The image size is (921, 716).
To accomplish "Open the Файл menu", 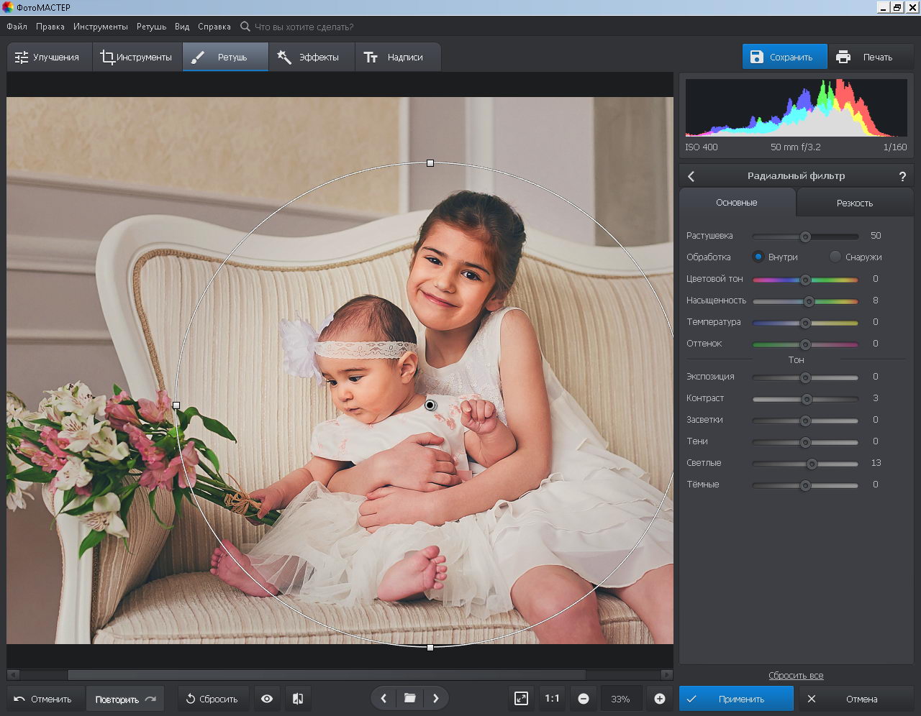I will click(17, 27).
